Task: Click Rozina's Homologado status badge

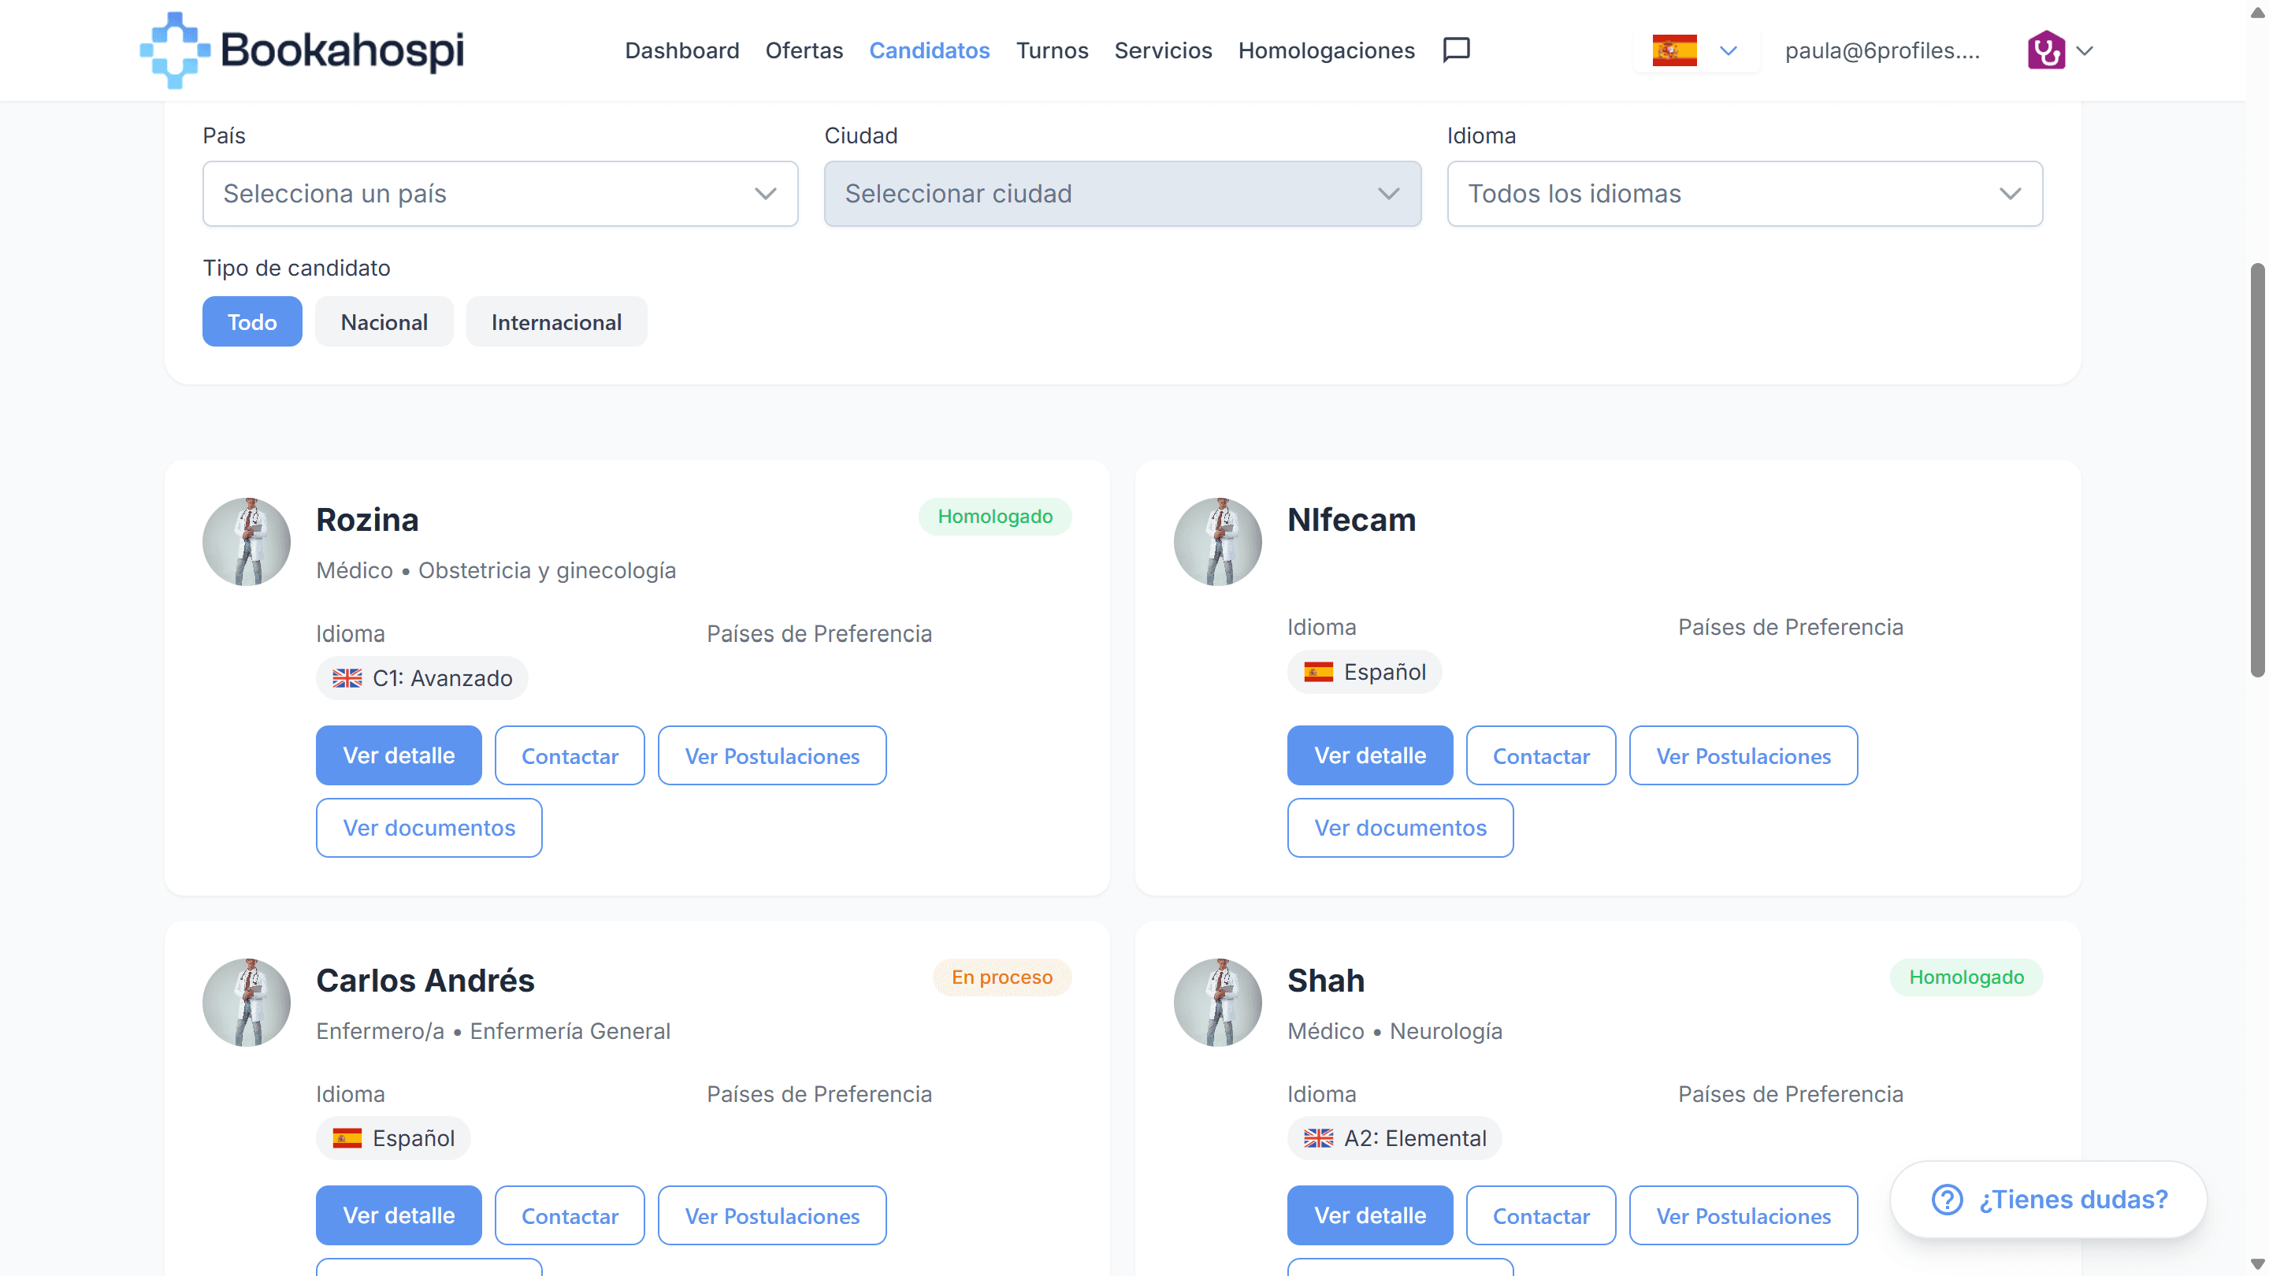Action: (x=994, y=516)
